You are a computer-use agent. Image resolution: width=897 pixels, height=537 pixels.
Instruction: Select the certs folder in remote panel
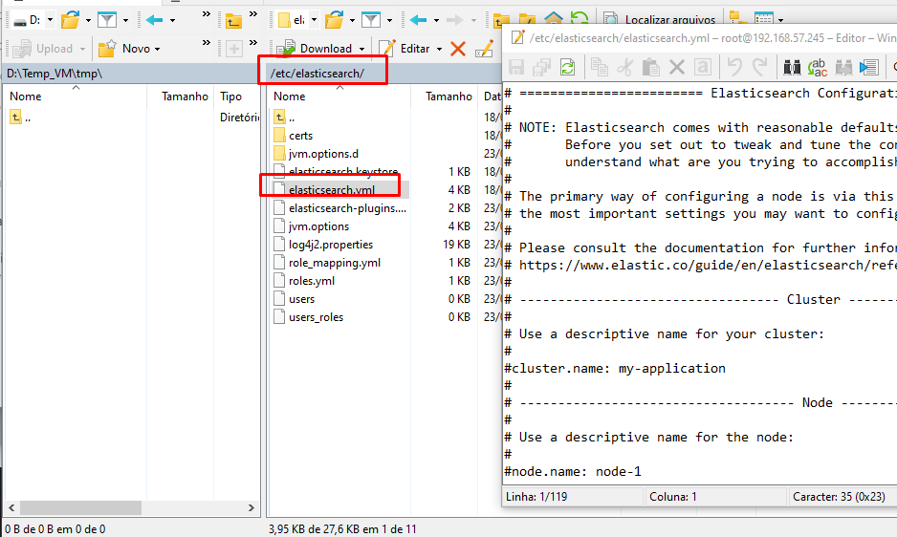pyautogui.click(x=301, y=136)
